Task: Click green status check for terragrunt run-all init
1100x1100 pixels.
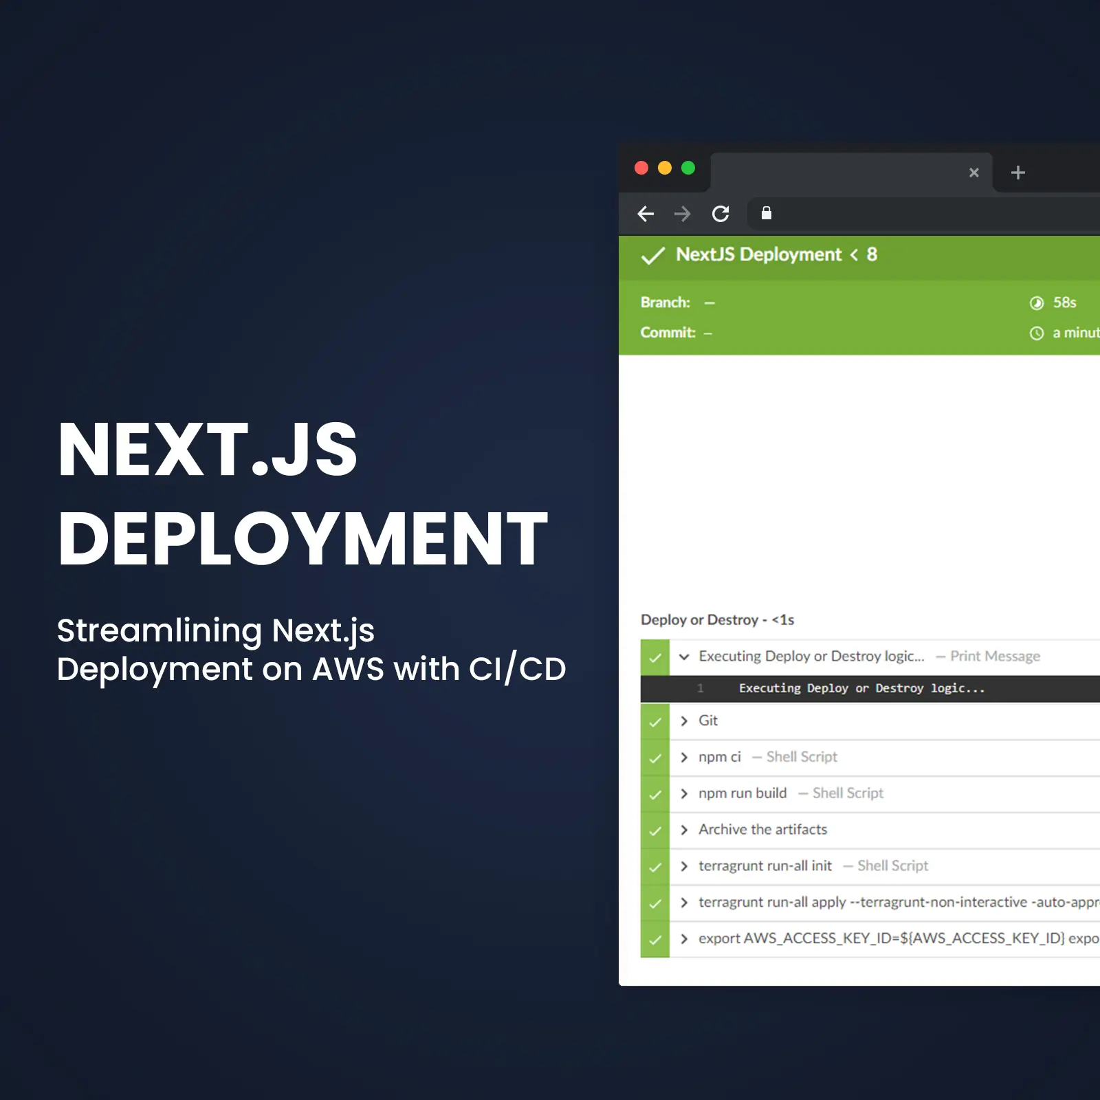Action: (655, 868)
